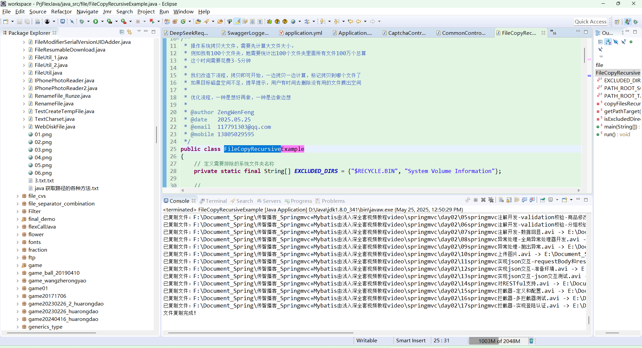Screen dimensions: 642x348
Task: Switch to the Debug perspective icon
Action: click(636, 22)
